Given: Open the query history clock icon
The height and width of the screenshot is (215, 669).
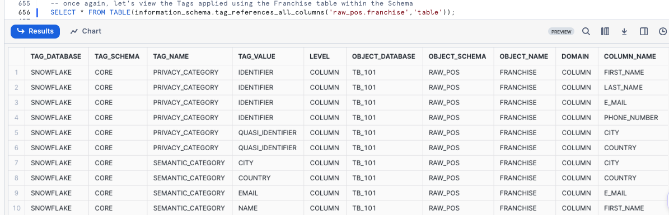Looking at the screenshot, I should [663, 31].
